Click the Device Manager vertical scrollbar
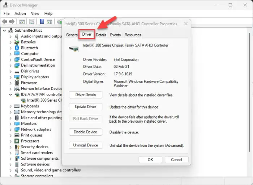The image size is (253, 185). point(249,92)
